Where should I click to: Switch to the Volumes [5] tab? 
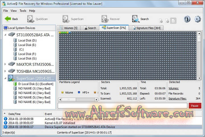click(68, 28)
